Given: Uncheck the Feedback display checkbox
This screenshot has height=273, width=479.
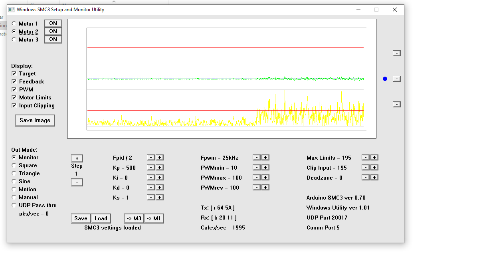Looking at the screenshot, I should click(x=14, y=81).
